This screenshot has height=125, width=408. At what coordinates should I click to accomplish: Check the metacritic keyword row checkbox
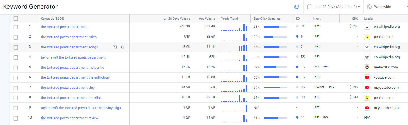[16, 68]
